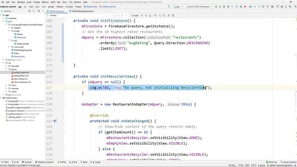297x167 pixels.
Task: Open the Refactor menu
Action: [x=45, y=2]
